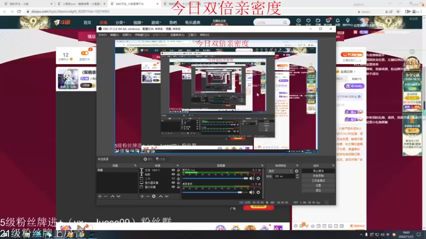Toggle the orange switch beside the 12 counter
This screenshot has width=426, height=239.
[x=85, y=53]
